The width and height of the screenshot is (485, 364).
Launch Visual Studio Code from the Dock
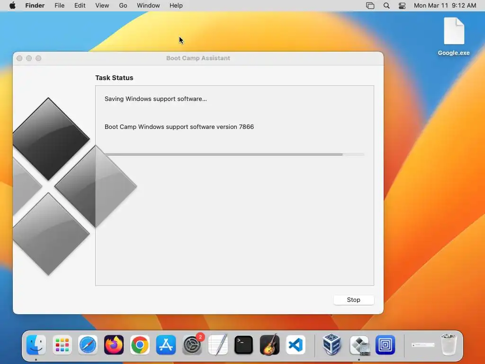tap(296, 345)
